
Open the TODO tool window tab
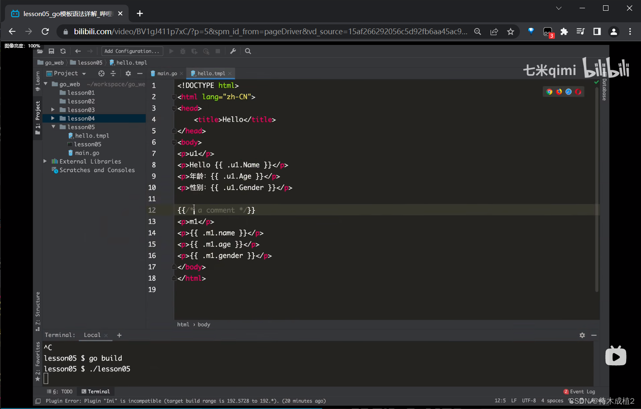[60, 392]
